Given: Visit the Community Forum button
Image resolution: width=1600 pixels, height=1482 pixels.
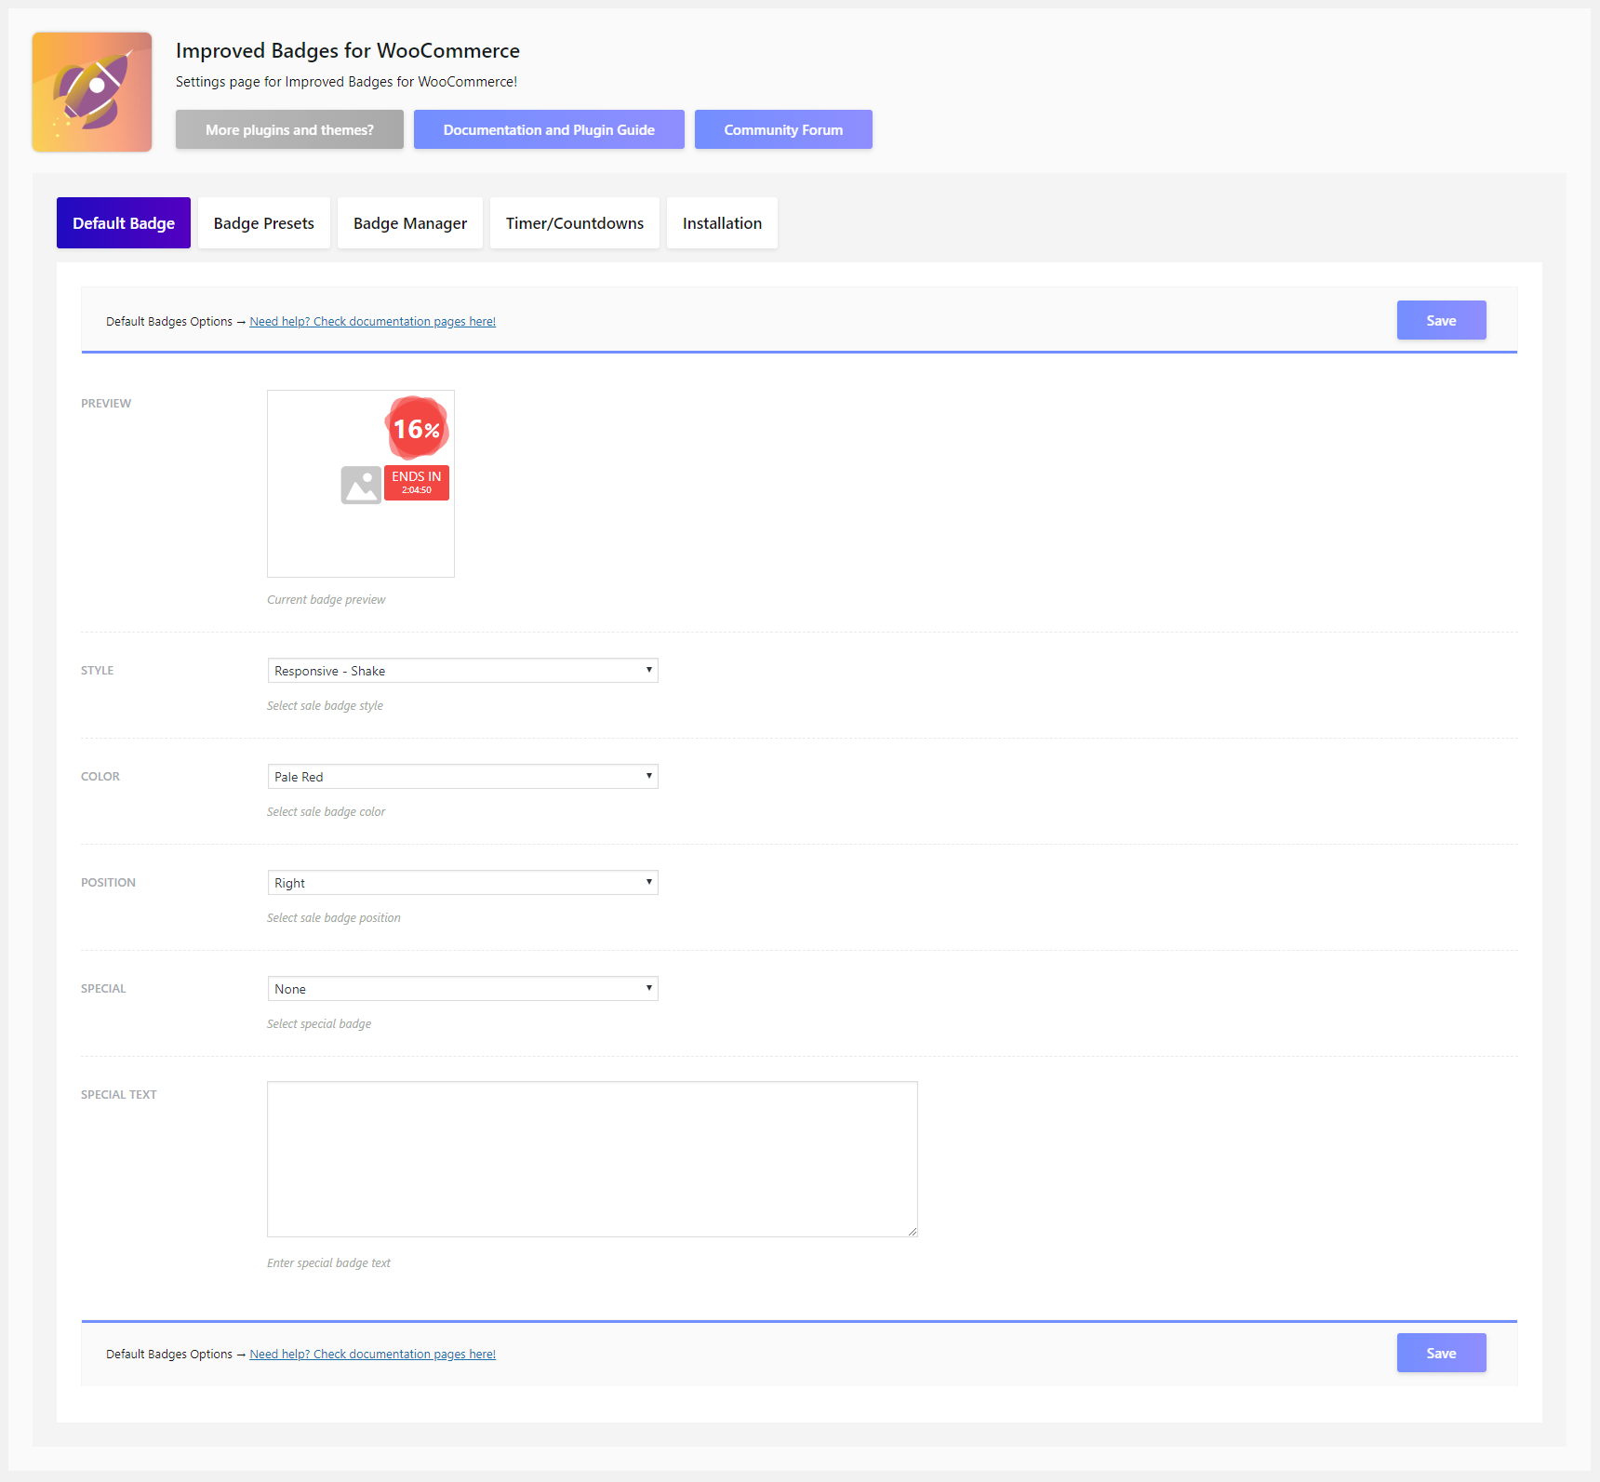Looking at the screenshot, I should [x=783, y=129].
